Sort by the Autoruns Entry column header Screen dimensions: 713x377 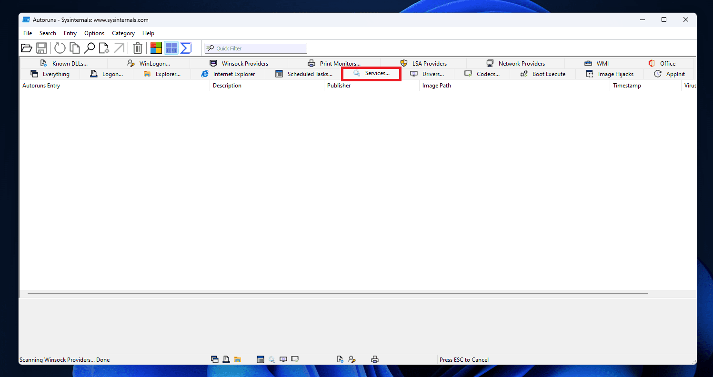coord(114,86)
